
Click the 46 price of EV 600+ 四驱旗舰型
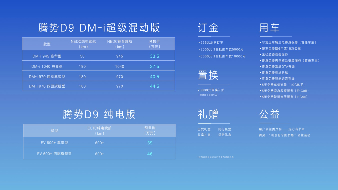(150, 154)
